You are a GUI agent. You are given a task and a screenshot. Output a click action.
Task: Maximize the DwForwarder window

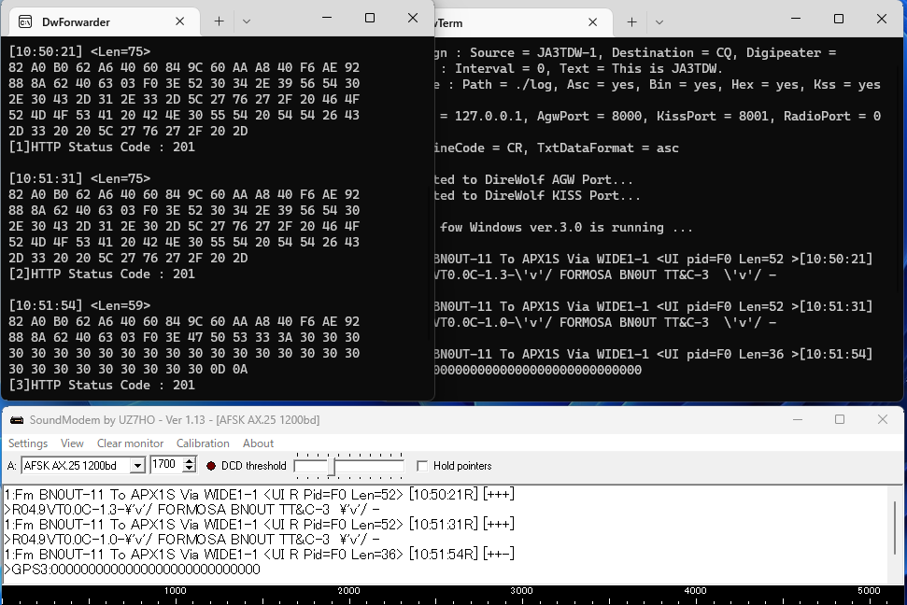pyautogui.click(x=370, y=18)
